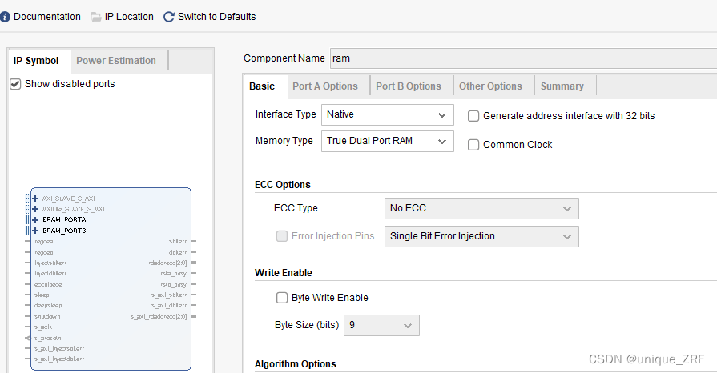Open the Memory Type dropdown
The image size is (717, 373).
point(387,142)
